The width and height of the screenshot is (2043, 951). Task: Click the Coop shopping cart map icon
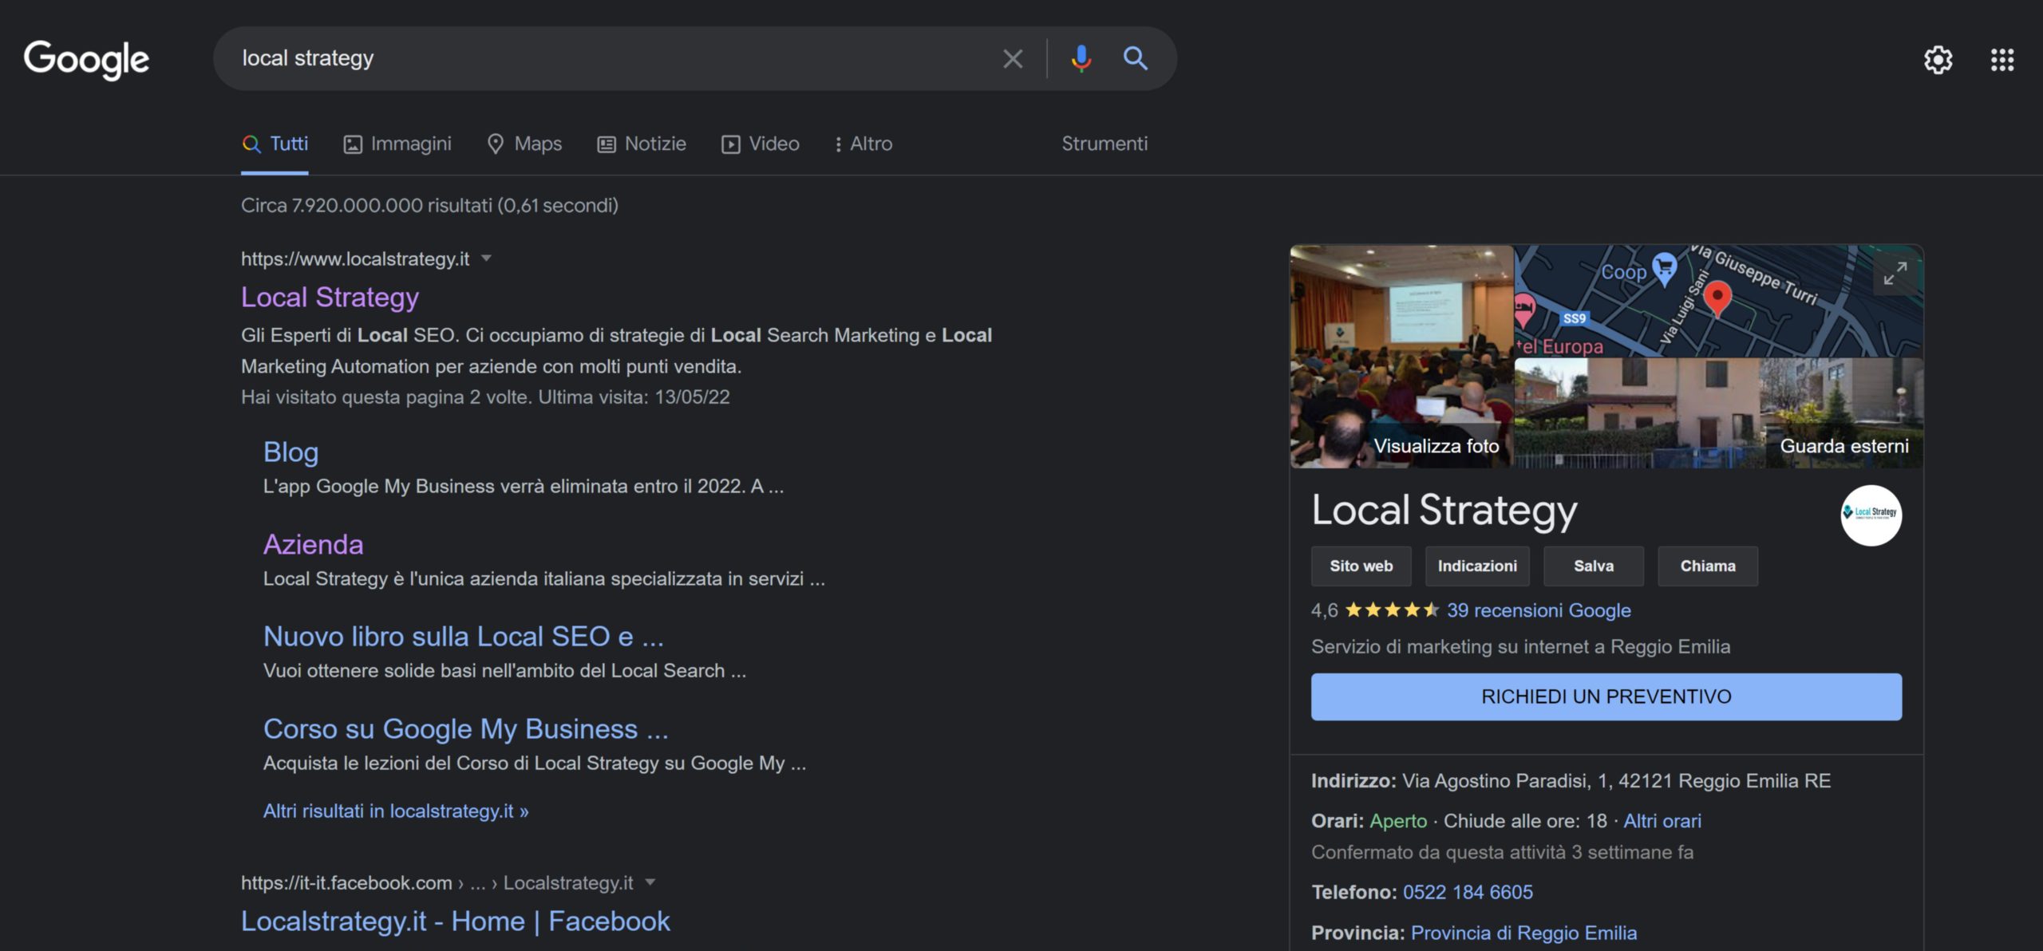click(x=1664, y=268)
